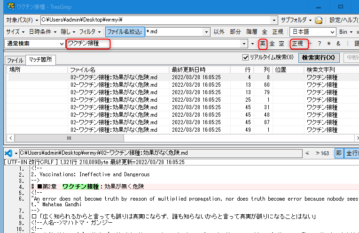Click the search keyword field containing ワクチン接種
Screen dimensions: 359x233
pos(155,44)
